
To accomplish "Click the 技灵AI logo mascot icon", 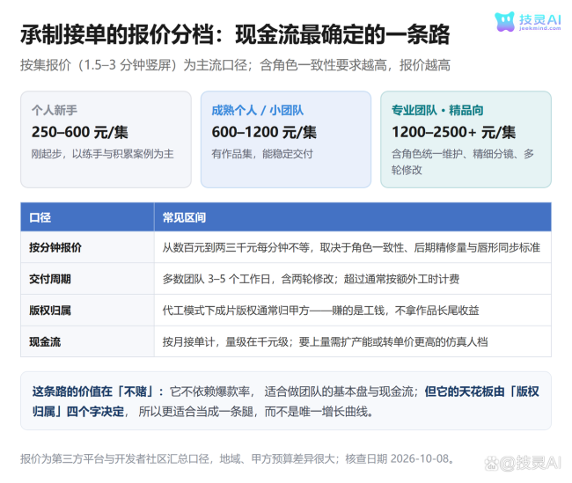I will click(x=505, y=21).
